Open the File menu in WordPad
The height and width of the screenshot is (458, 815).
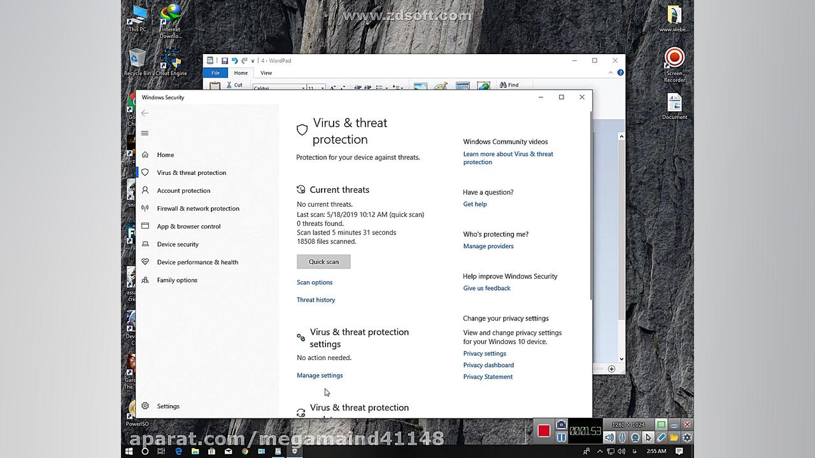coord(215,73)
